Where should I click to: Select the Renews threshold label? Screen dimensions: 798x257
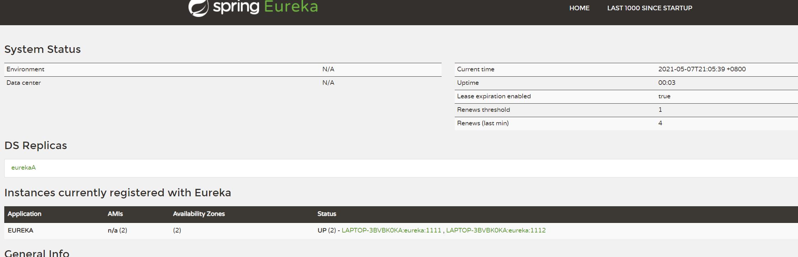(483, 110)
